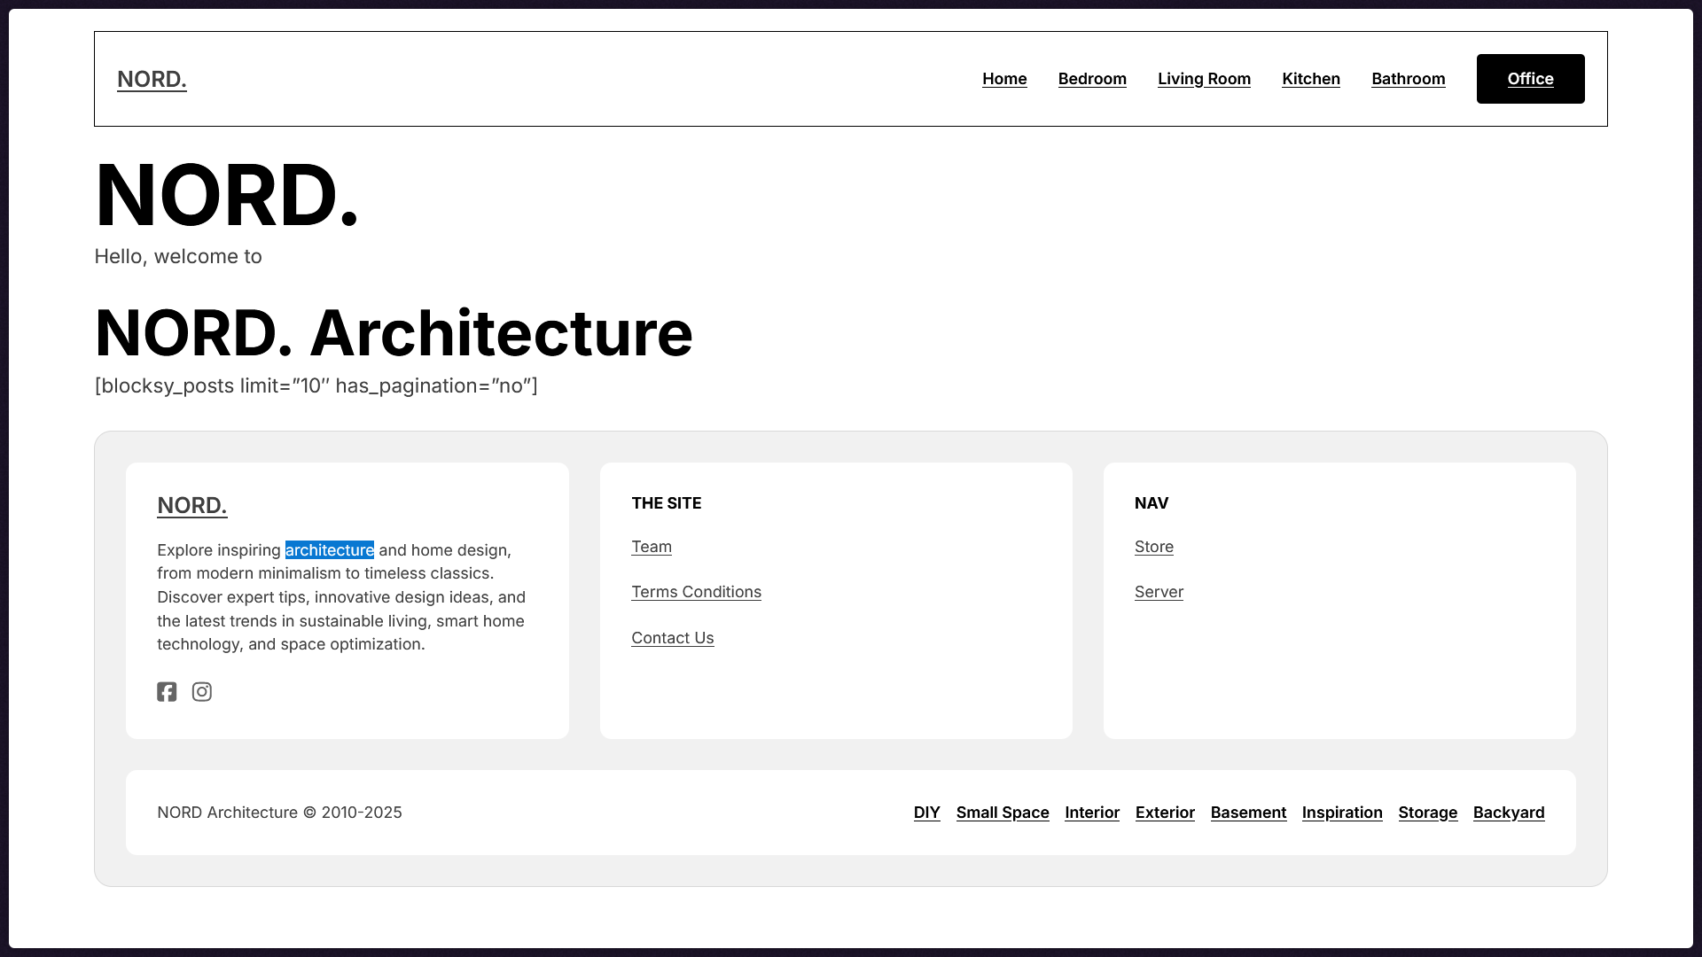Open the Store link under NAV
This screenshot has width=1702, height=957.
(1153, 547)
